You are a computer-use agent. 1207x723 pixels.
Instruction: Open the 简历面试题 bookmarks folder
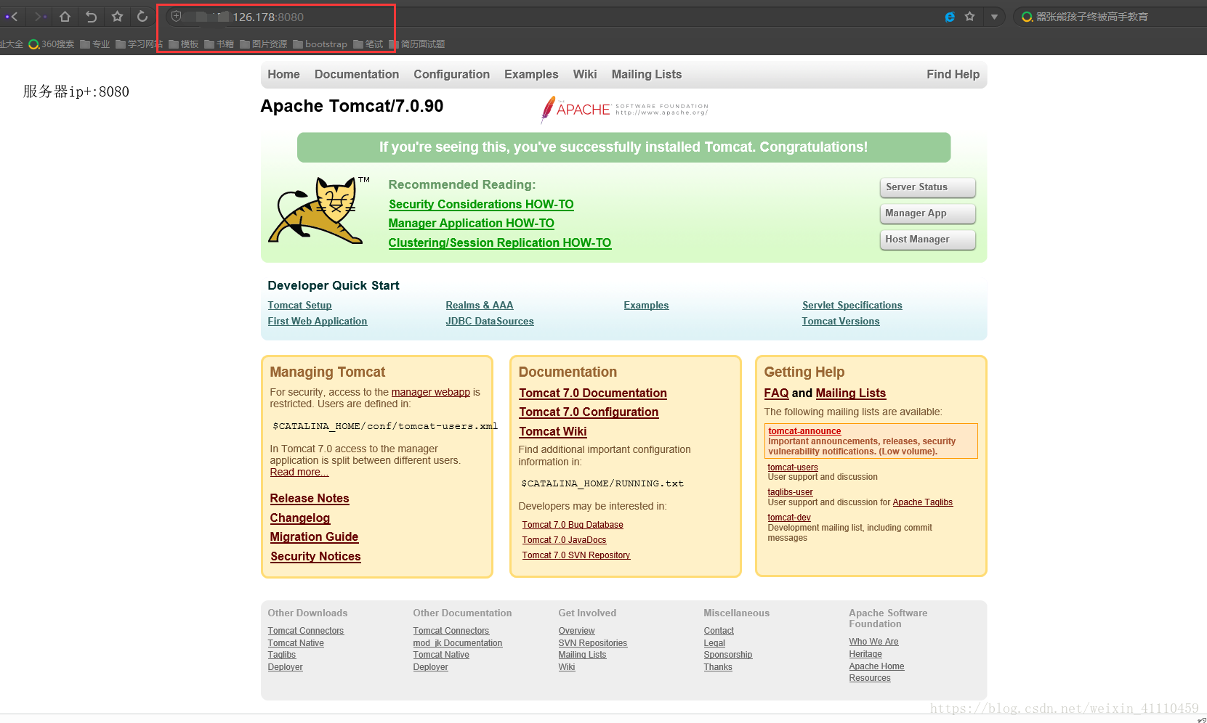pyautogui.click(x=417, y=44)
